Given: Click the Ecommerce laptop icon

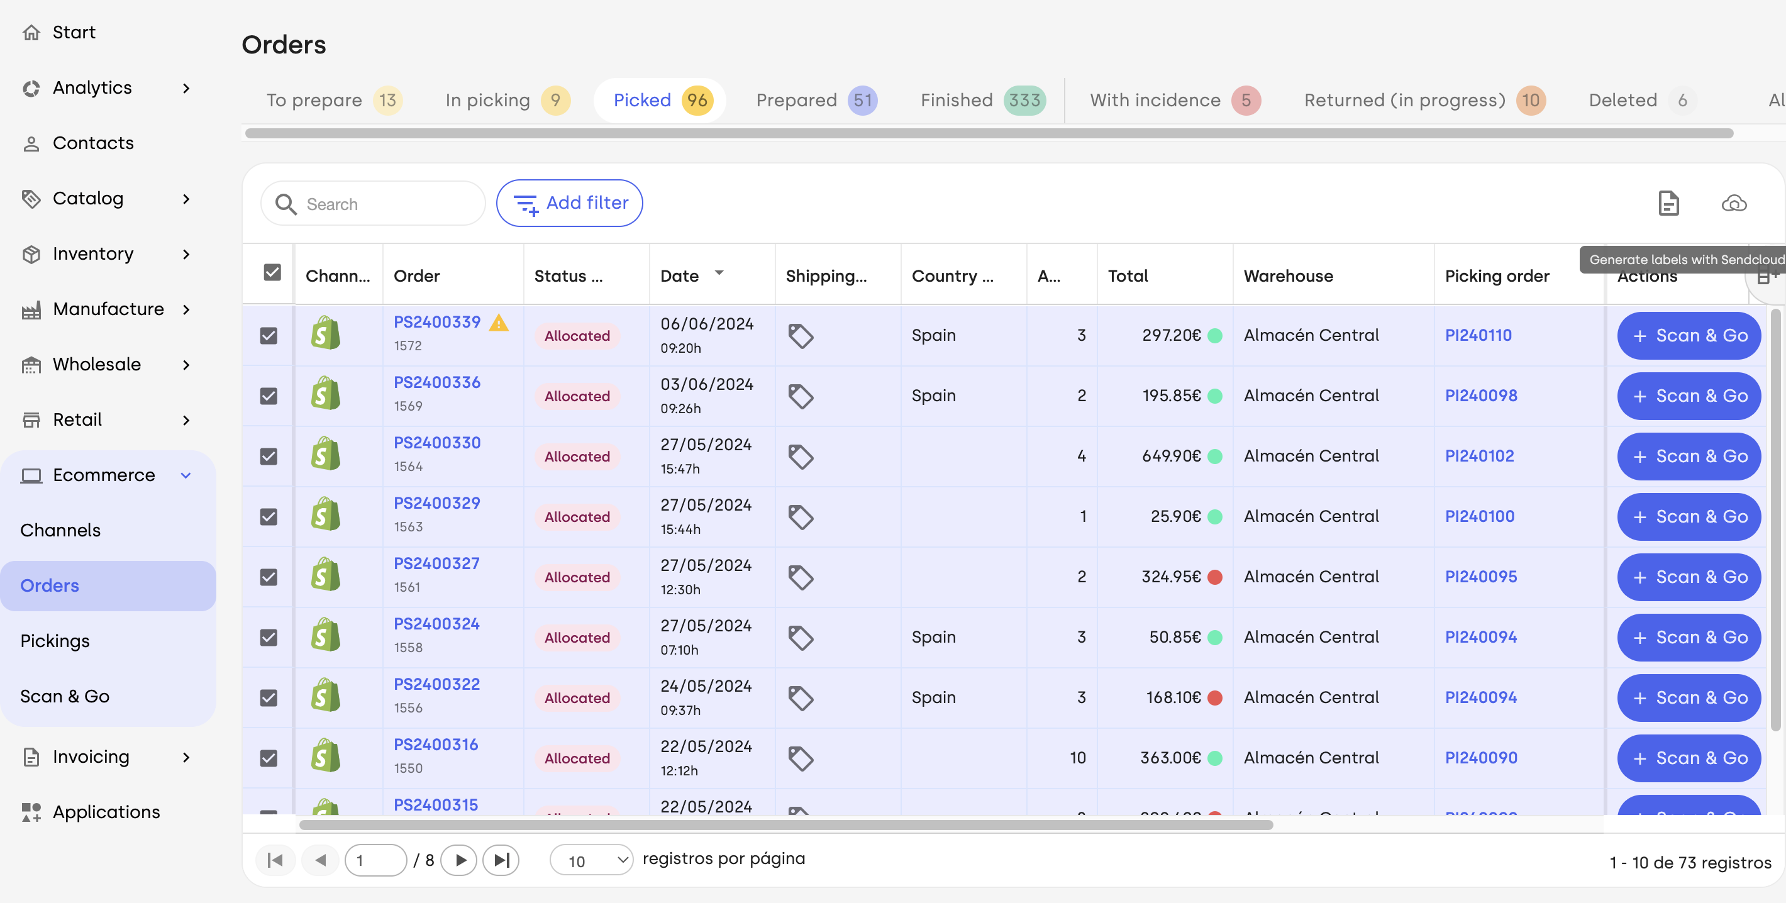Looking at the screenshot, I should click(31, 475).
